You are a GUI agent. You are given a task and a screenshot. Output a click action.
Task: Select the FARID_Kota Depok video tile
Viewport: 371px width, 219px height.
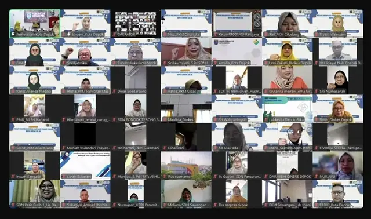338,194
